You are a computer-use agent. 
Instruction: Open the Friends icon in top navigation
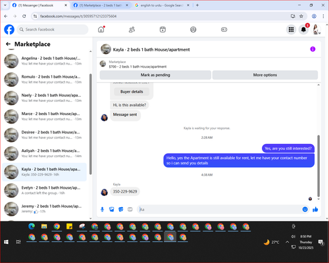point(132,30)
